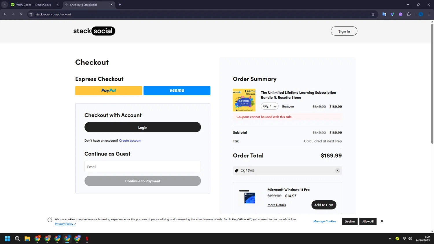This screenshot has width=434, height=244.
Task: Pay with the PayPal express button
Action: (108, 90)
